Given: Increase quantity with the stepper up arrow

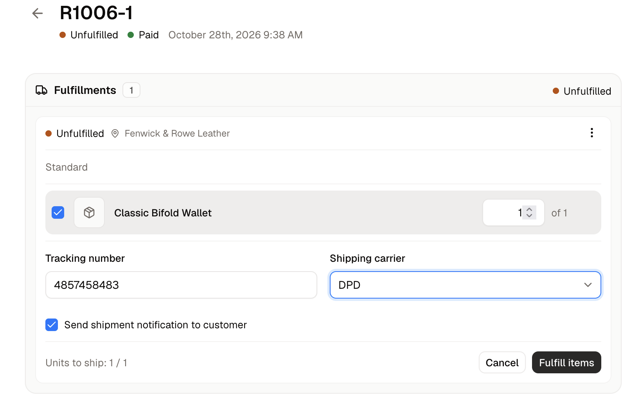Looking at the screenshot, I should tap(529, 209).
